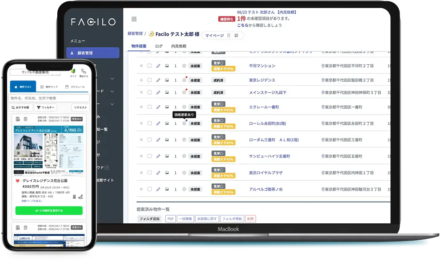This screenshot has height=262, width=440.
Task: Check the サンビューハイツ五番町 row checkbox
Action: tap(150, 156)
